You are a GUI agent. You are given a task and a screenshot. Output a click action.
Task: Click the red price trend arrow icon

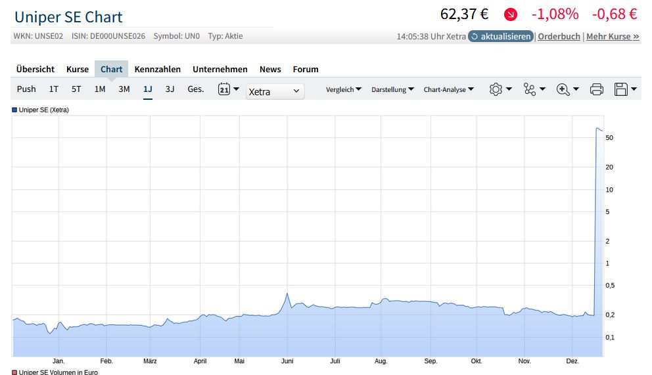tap(511, 14)
